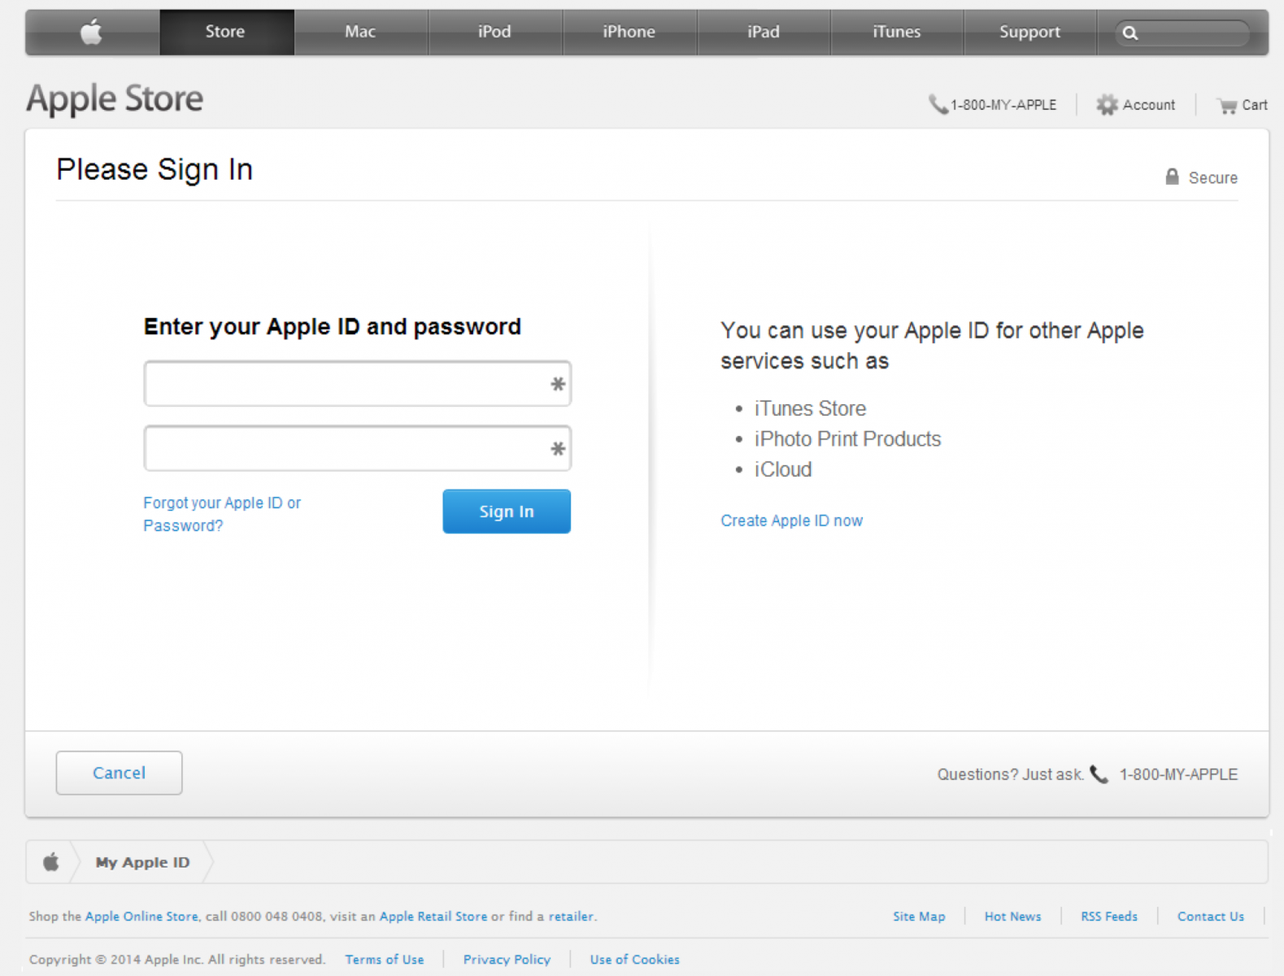The height and width of the screenshot is (976, 1284).
Task: Open the Hot News link
Action: [x=1012, y=916]
